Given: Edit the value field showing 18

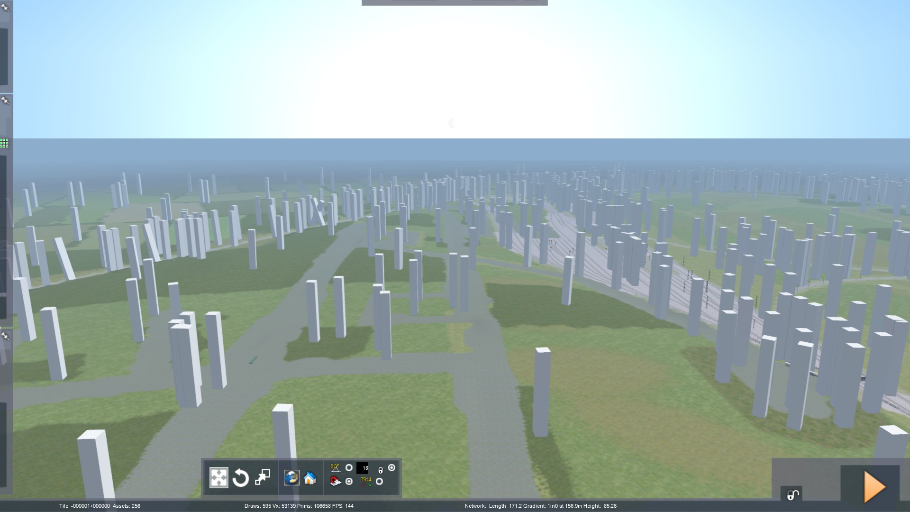Looking at the screenshot, I should (363, 468).
